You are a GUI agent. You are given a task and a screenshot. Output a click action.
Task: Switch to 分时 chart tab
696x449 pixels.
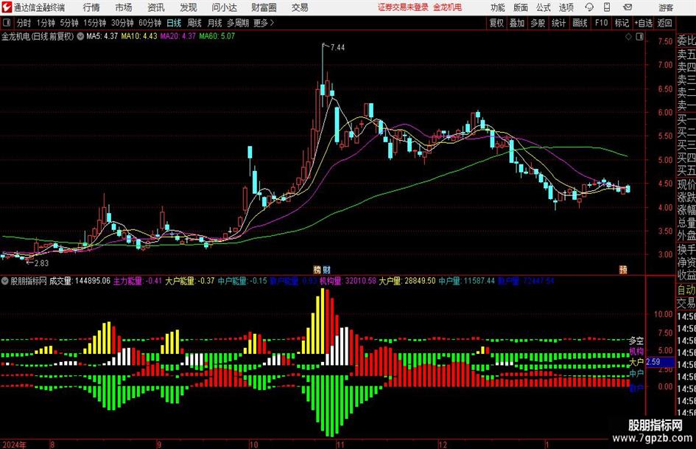pyautogui.click(x=24, y=23)
